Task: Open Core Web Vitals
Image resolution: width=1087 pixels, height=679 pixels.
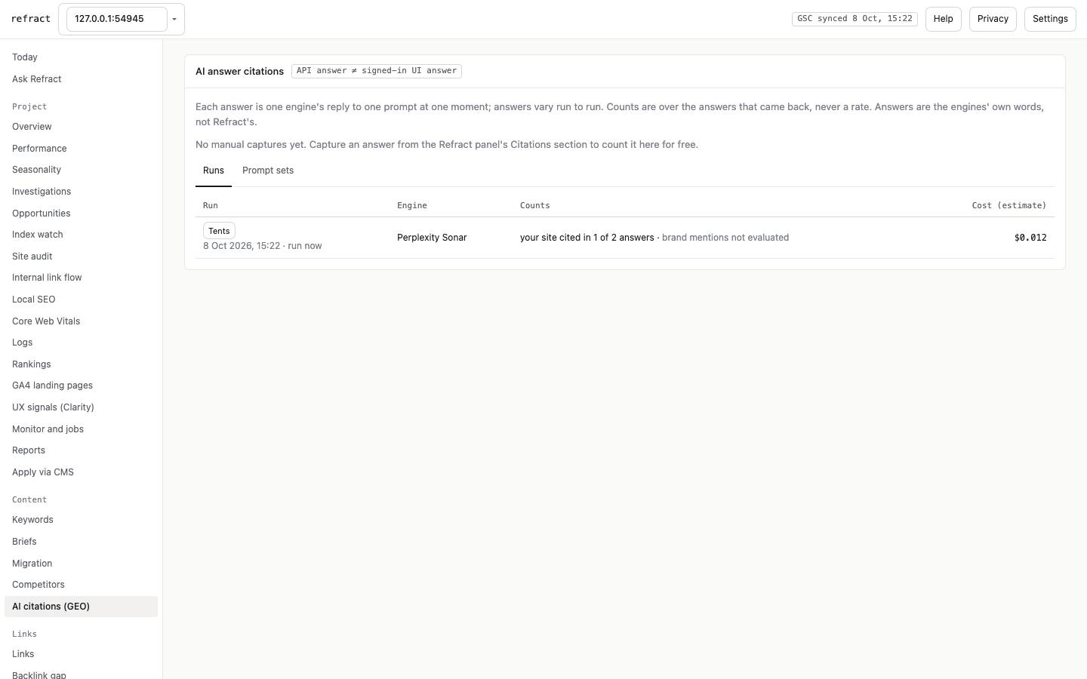Action: (82, 321)
